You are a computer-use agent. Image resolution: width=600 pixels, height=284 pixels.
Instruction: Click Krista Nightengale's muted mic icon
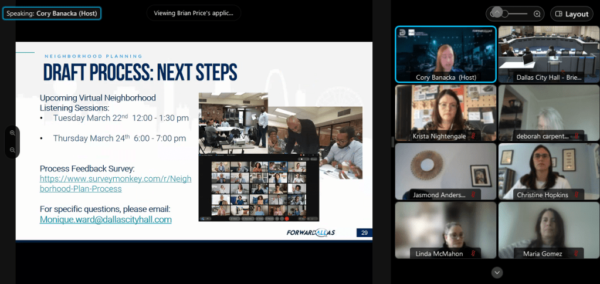pos(473,136)
